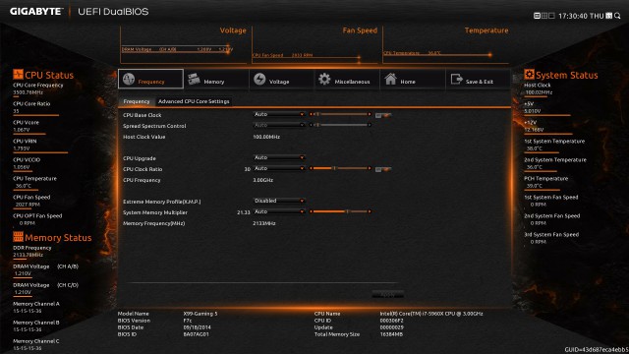The image size is (629, 354).
Task: Open the CPU Upgrade Auto dropdown
Action: 279,157
